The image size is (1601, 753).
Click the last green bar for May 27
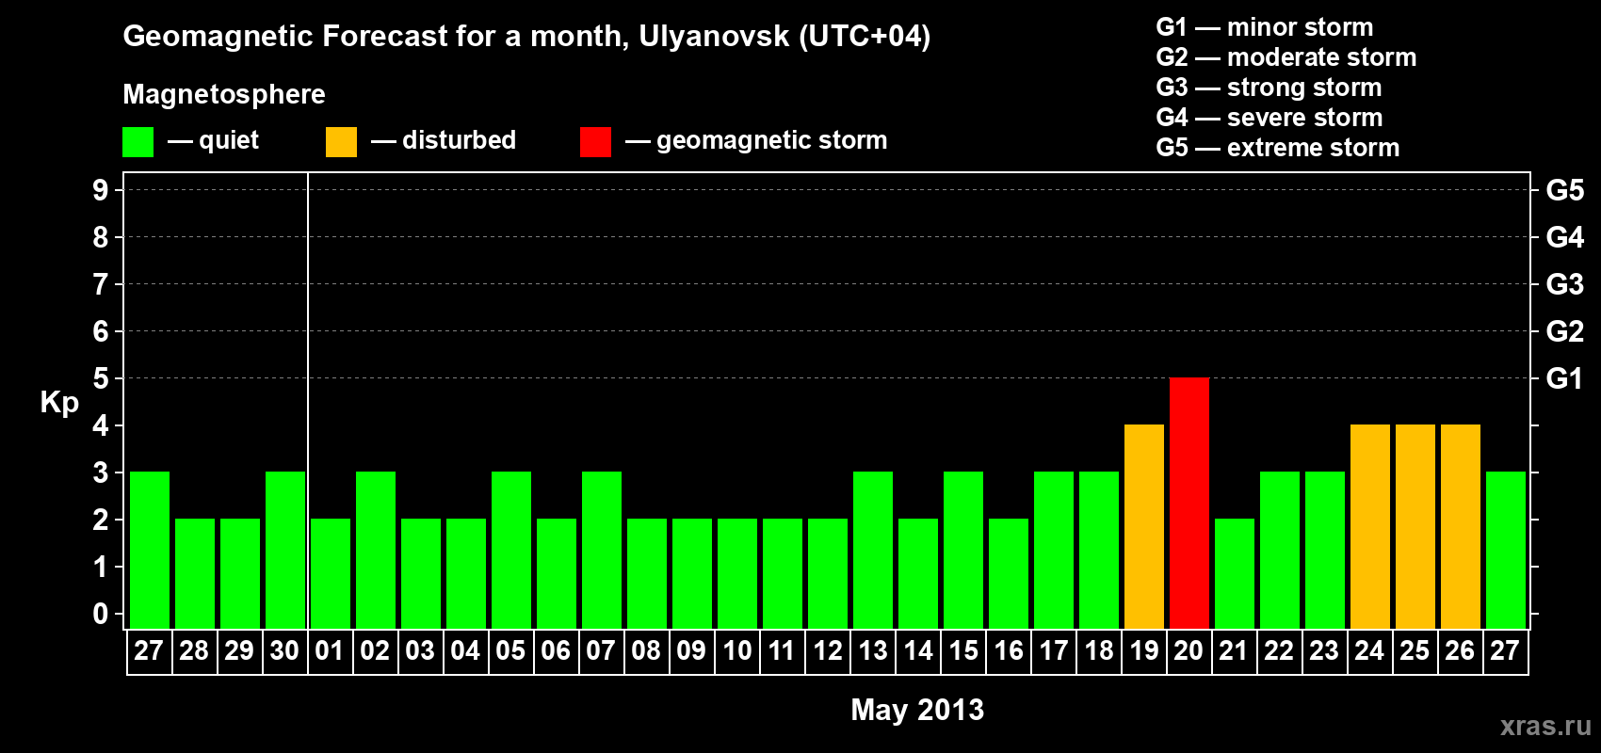pyautogui.click(x=1506, y=551)
